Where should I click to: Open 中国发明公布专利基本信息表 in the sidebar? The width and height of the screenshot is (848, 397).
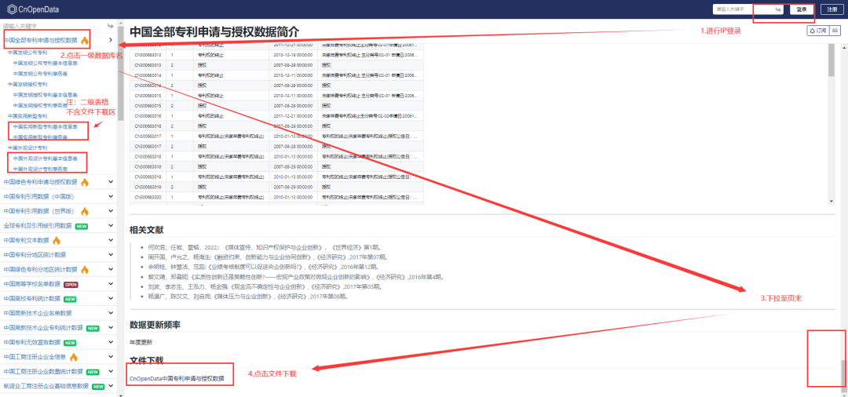(x=49, y=63)
